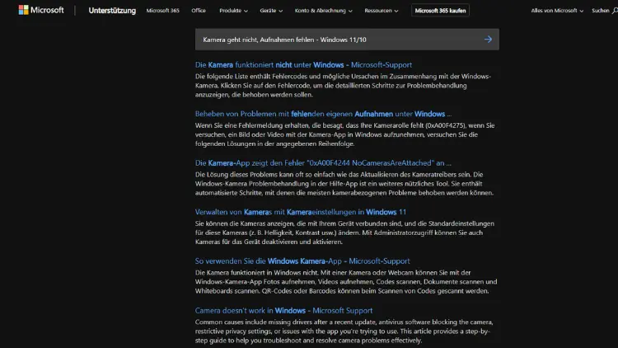Expand the Ressourcen dropdown
The width and height of the screenshot is (618, 348).
pos(382,11)
